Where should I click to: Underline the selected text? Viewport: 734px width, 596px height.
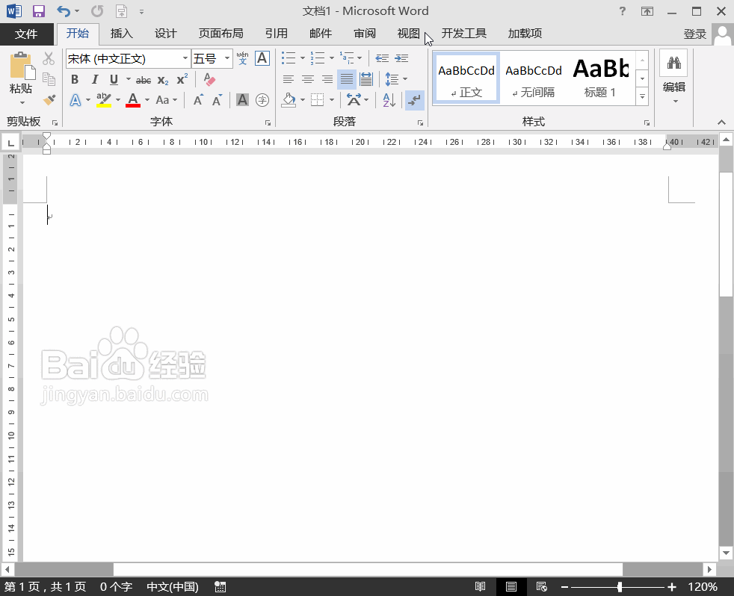pyautogui.click(x=113, y=79)
